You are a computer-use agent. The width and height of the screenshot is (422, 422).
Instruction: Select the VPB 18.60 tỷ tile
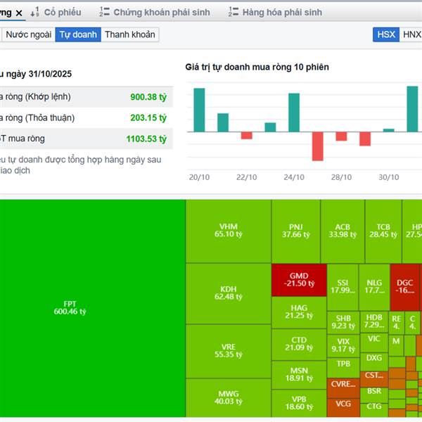(x=299, y=403)
